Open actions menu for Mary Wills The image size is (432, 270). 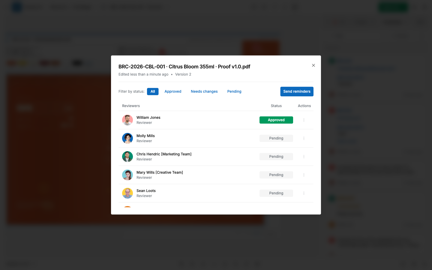(x=304, y=175)
